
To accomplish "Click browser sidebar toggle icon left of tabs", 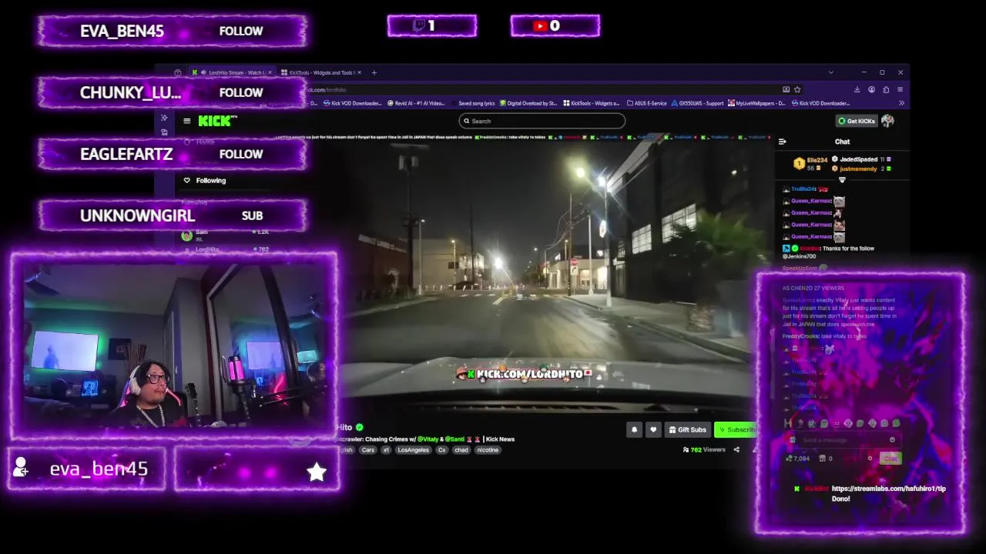I will (178, 72).
